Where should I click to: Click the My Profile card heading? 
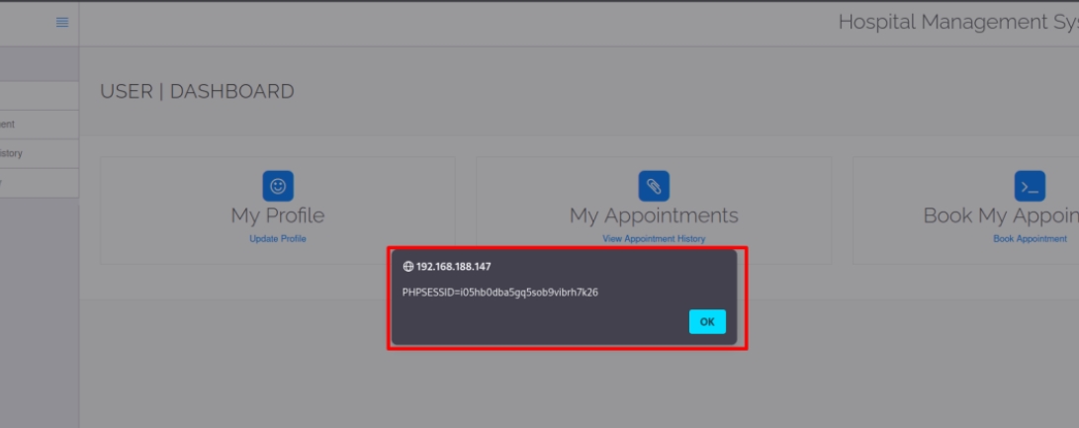click(x=278, y=215)
